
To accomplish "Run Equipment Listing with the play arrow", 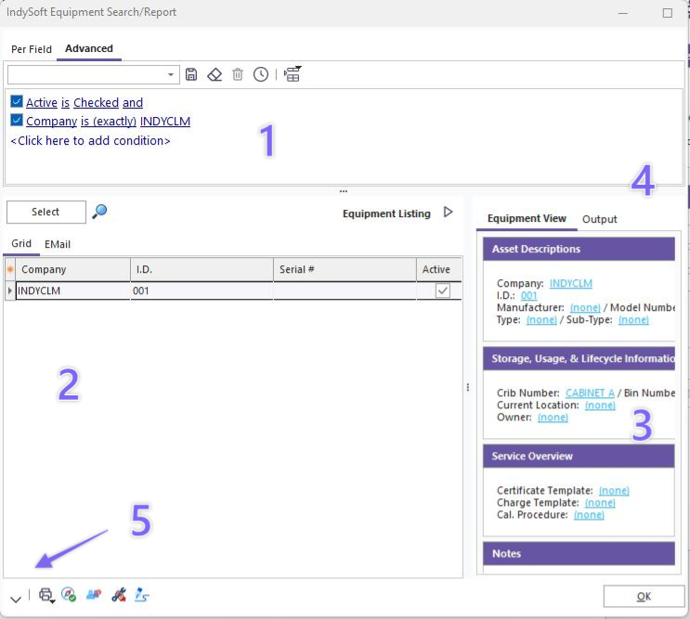I will 449,213.
